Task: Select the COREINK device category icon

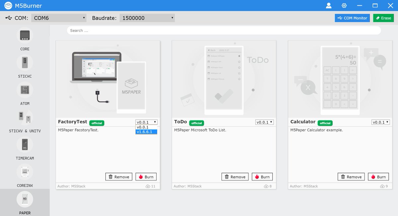Action: (x=25, y=172)
